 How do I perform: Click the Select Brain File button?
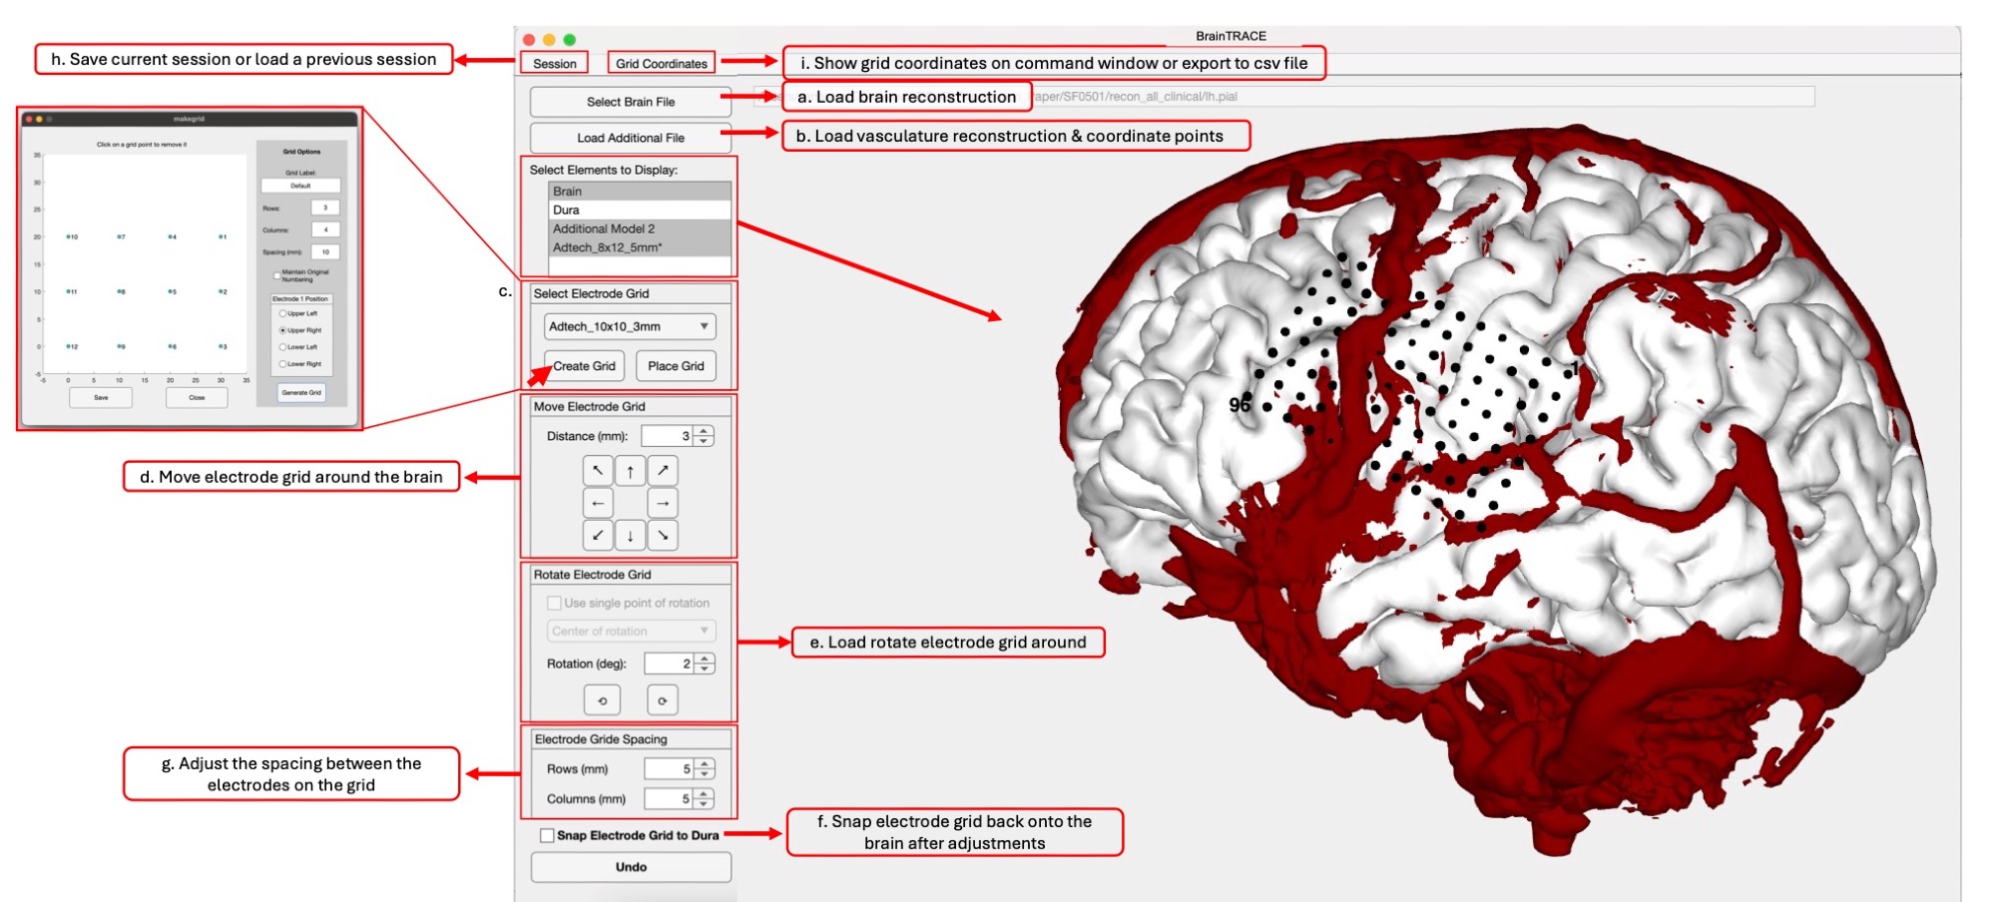coord(630,102)
